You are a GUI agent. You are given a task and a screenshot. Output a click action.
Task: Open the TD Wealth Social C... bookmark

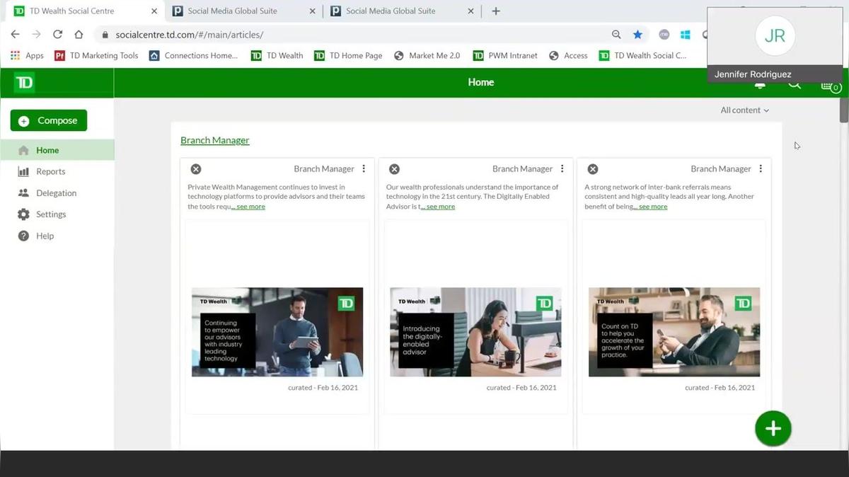pyautogui.click(x=642, y=55)
